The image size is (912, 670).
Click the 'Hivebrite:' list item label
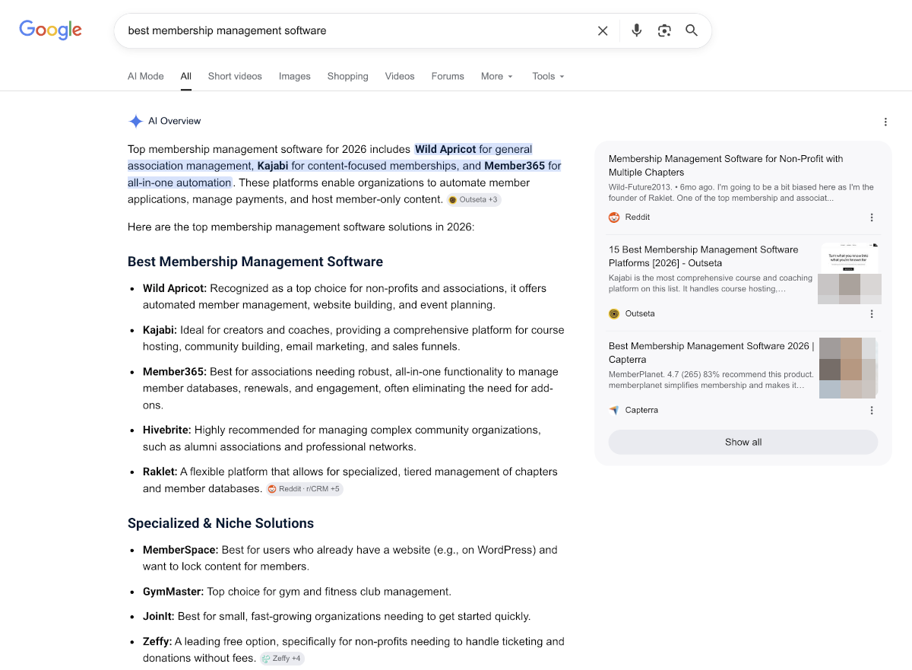click(167, 430)
